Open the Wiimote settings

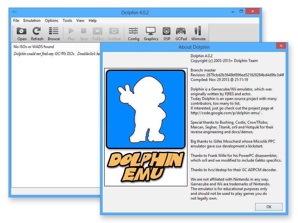[198, 34]
